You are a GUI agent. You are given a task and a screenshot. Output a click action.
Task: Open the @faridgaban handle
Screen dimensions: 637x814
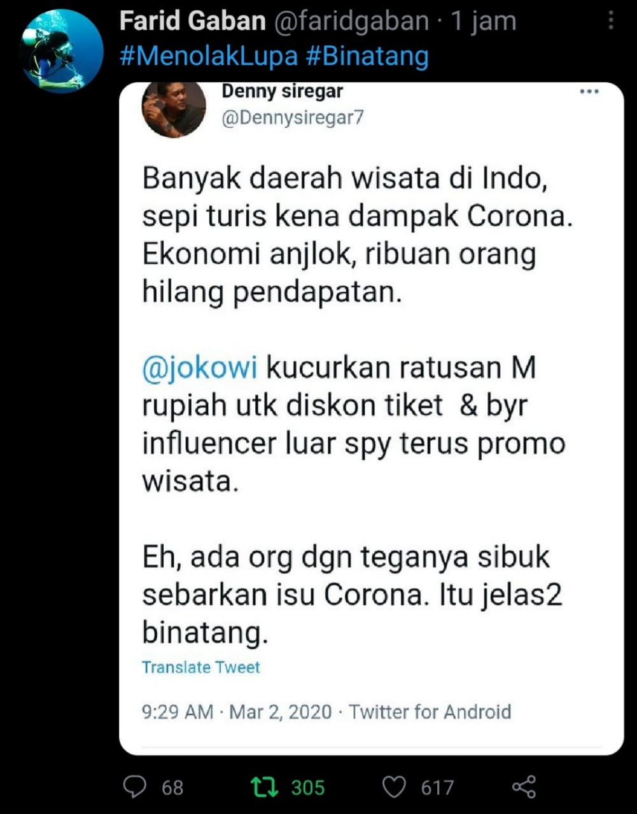(x=351, y=22)
